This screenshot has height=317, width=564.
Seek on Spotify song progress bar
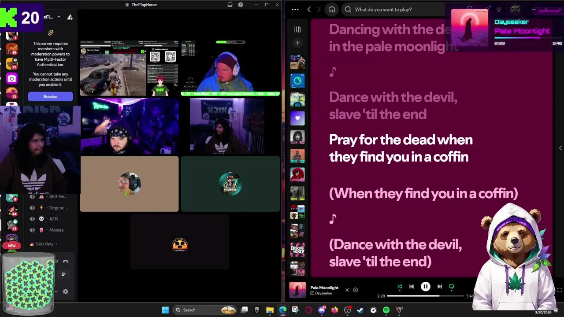pyautogui.click(x=425, y=296)
